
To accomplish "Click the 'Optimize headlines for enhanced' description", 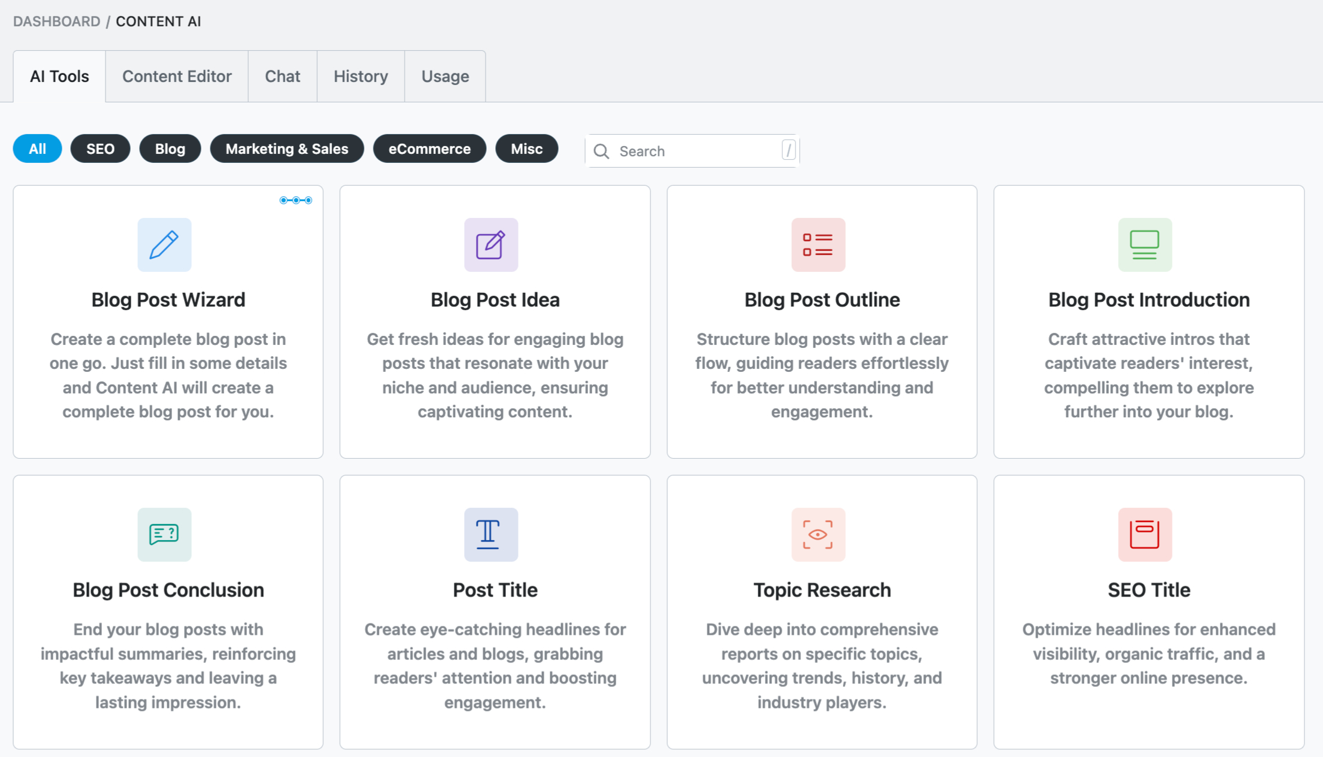I will click(1149, 654).
